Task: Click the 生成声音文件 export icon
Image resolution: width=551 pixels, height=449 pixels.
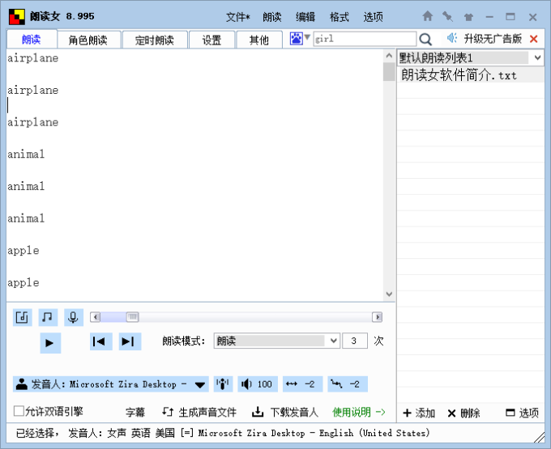Action: tap(168, 412)
